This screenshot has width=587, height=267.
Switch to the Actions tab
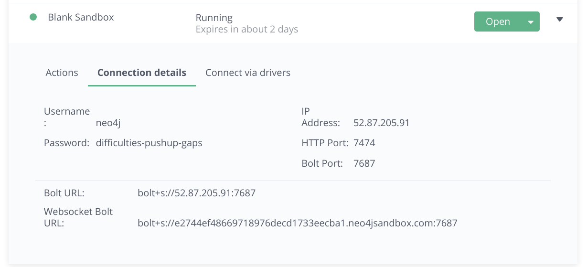62,73
